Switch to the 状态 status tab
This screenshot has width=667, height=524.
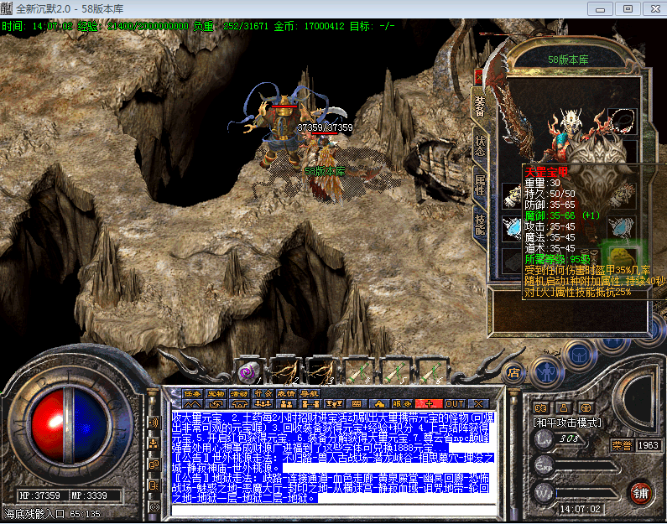pyautogui.click(x=480, y=146)
